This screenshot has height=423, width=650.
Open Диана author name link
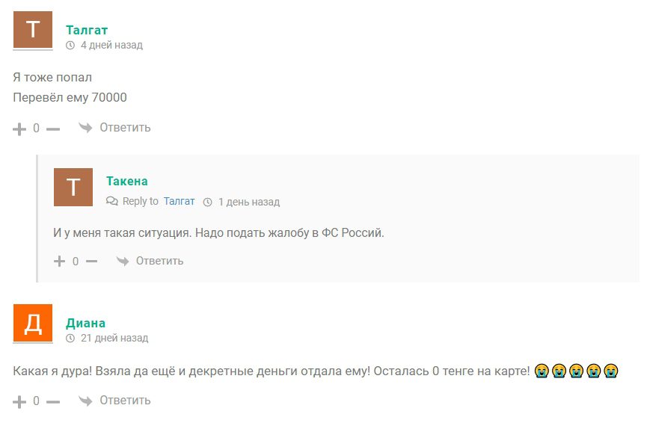[x=85, y=323]
